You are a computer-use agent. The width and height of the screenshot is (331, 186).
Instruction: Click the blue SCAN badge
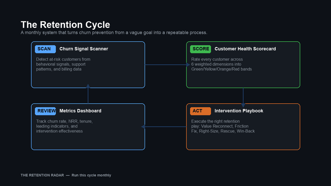tap(45, 49)
